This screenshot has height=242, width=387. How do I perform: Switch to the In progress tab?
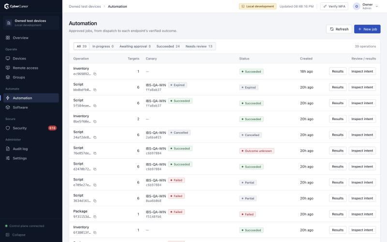tap(103, 46)
